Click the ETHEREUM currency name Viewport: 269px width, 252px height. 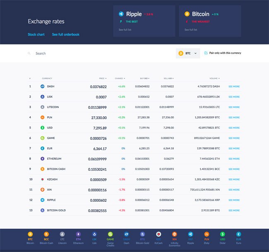coord(54,159)
